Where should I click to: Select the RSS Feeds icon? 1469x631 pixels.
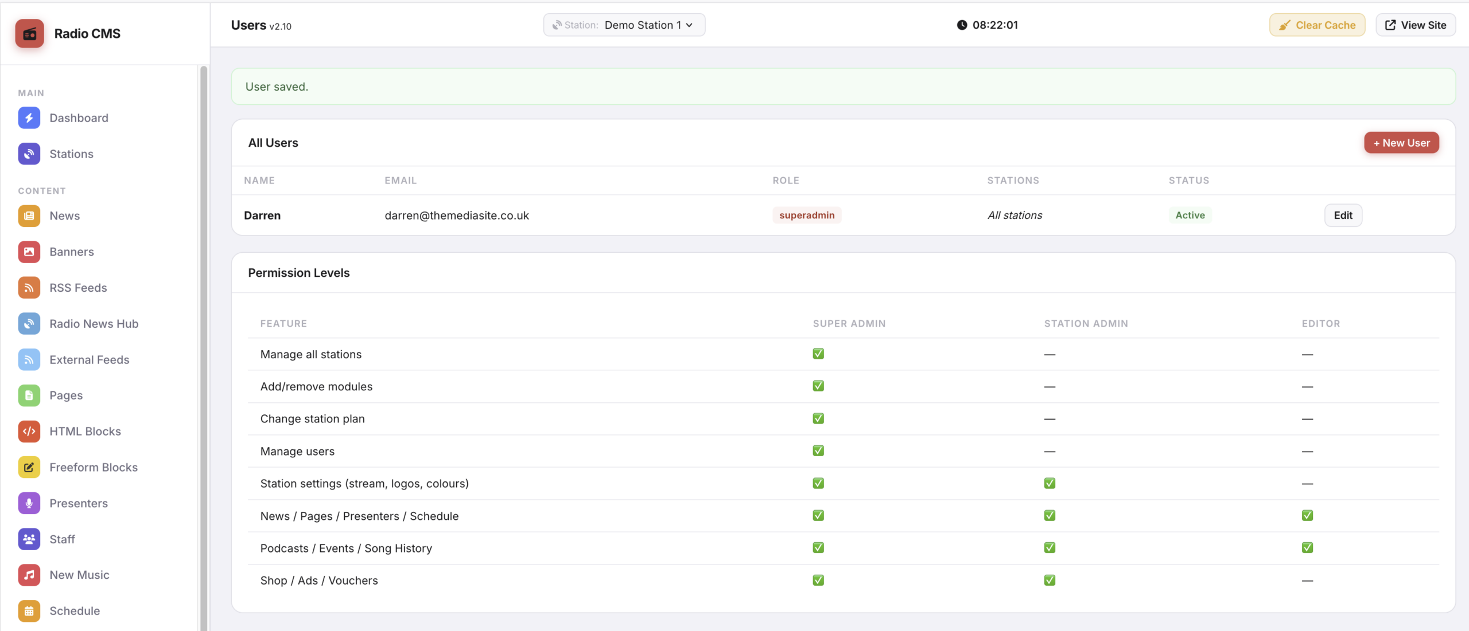pyautogui.click(x=29, y=288)
